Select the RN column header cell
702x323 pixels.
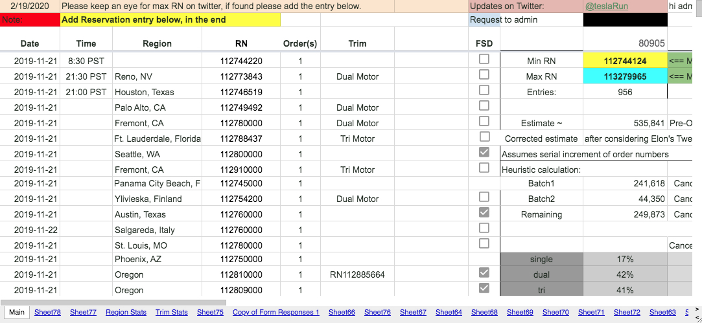[241, 43]
